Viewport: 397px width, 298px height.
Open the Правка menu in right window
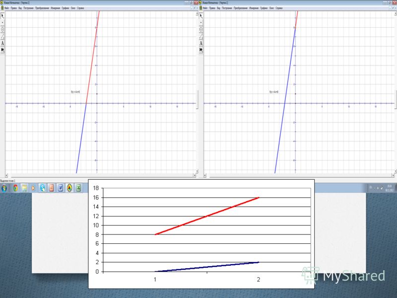coord(212,8)
